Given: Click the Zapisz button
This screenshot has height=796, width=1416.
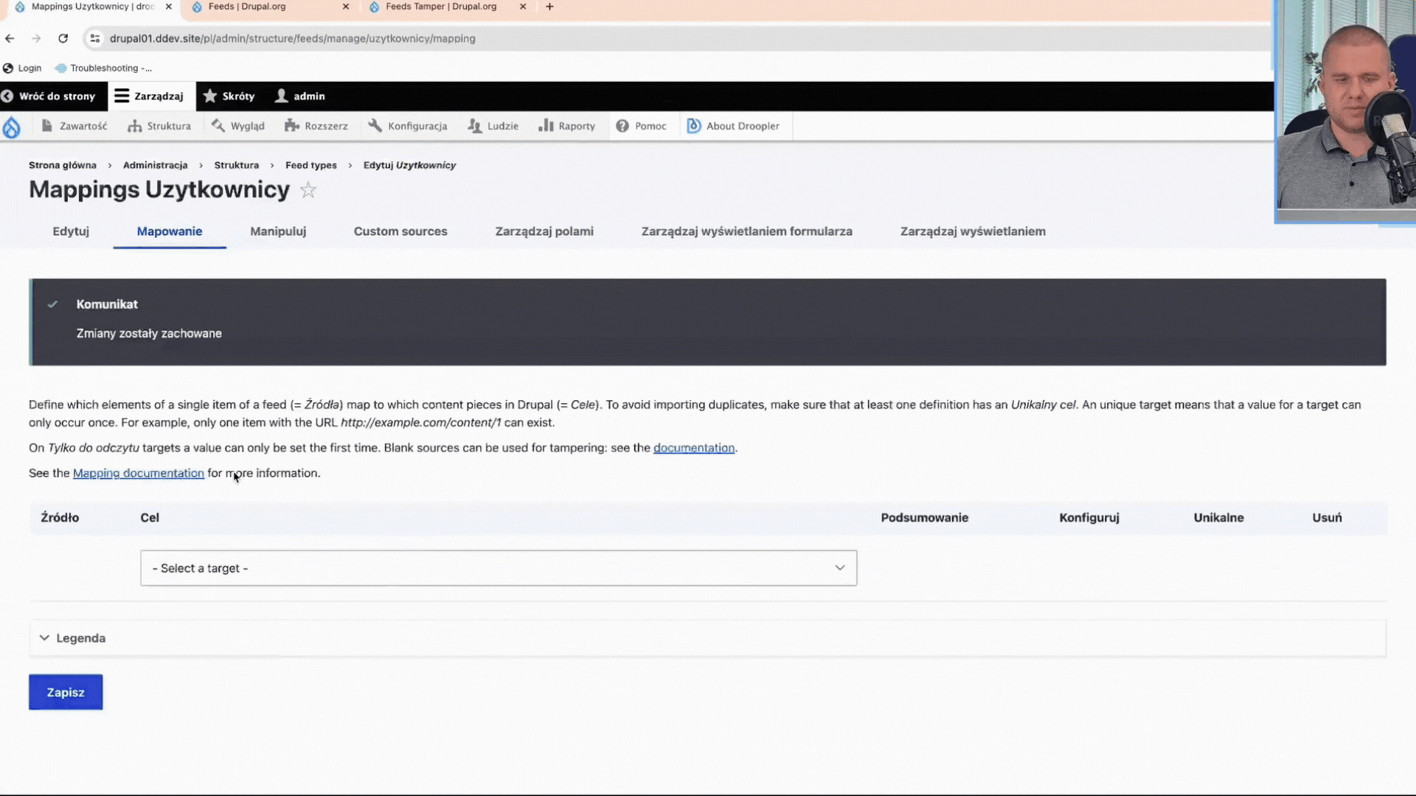Looking at the screenshot, I should point(65,691).
